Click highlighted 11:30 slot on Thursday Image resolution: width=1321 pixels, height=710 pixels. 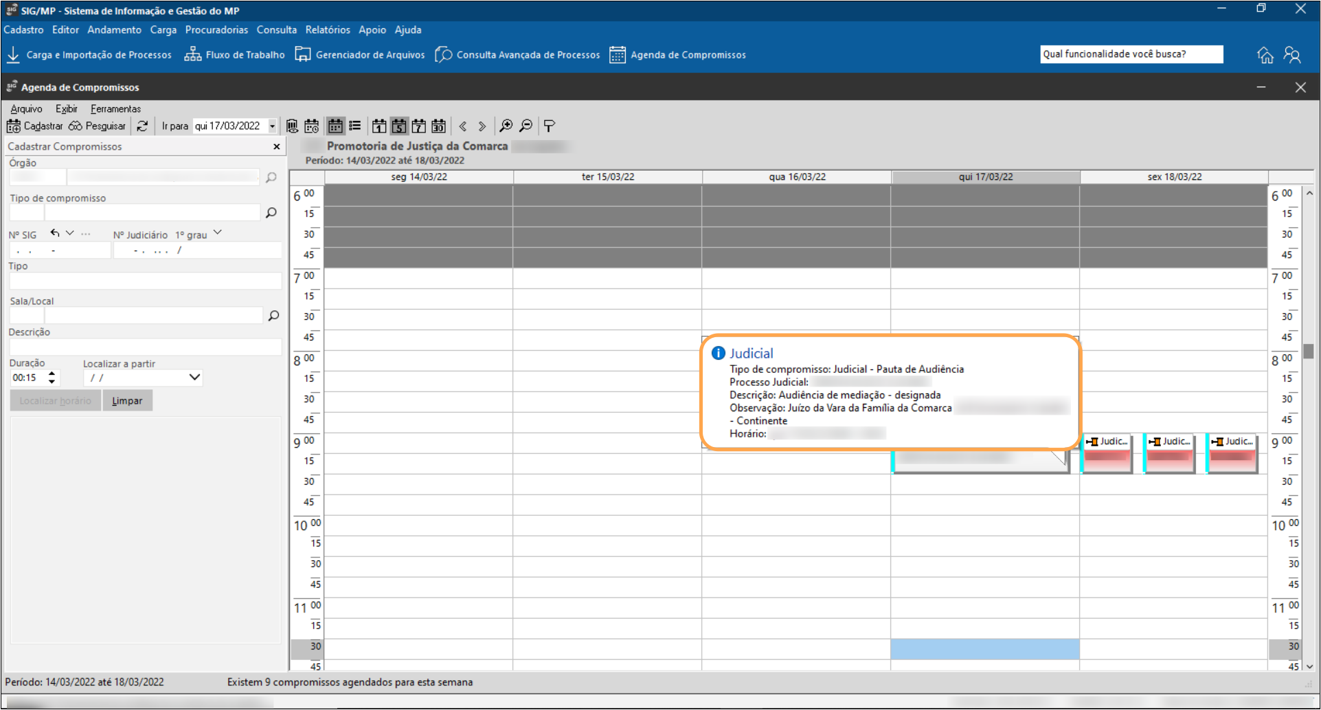click(985, 649)
